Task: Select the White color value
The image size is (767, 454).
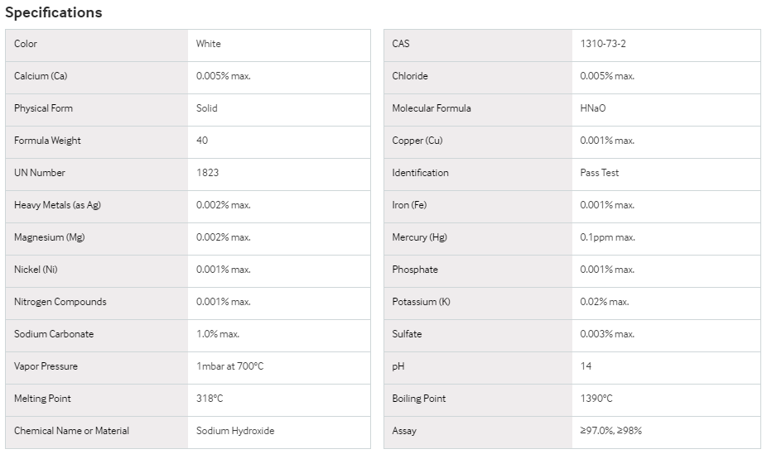Action: (209, 44)
